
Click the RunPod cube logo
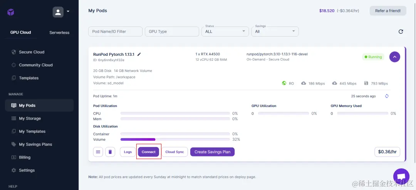pos(11,12)
